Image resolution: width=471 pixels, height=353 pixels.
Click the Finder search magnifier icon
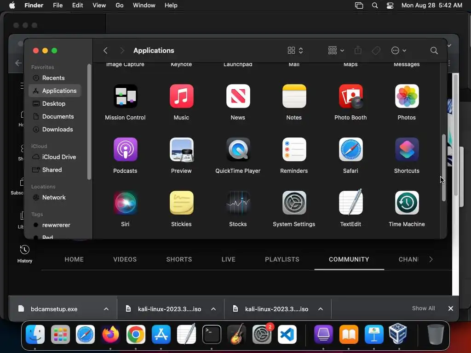click(434, 51)
